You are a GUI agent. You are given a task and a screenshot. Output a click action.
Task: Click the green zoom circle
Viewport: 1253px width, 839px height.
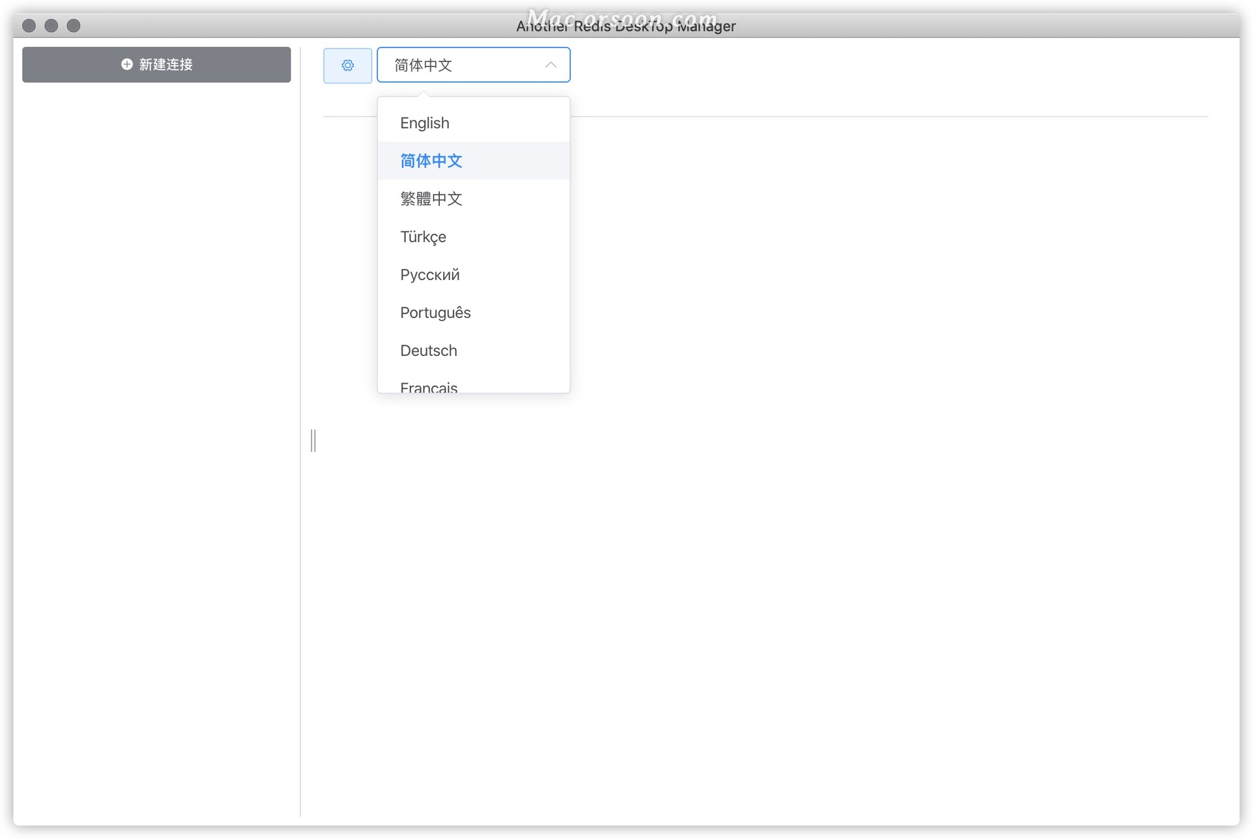tap(73, 25)
